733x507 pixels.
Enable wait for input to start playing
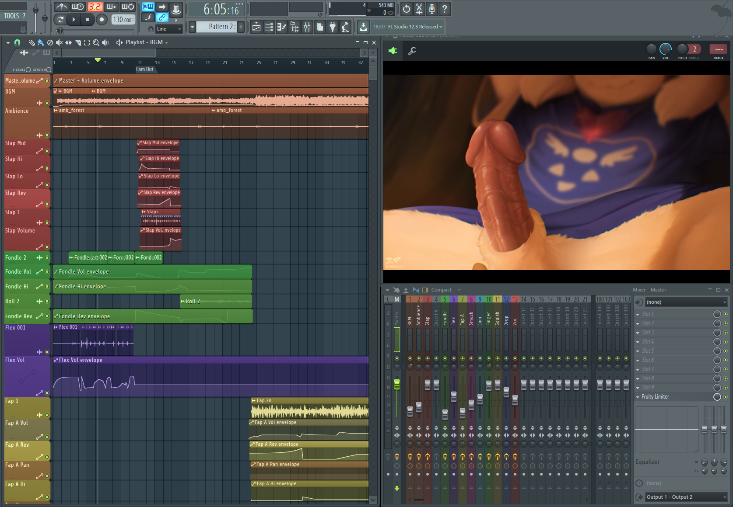point(77,7)
